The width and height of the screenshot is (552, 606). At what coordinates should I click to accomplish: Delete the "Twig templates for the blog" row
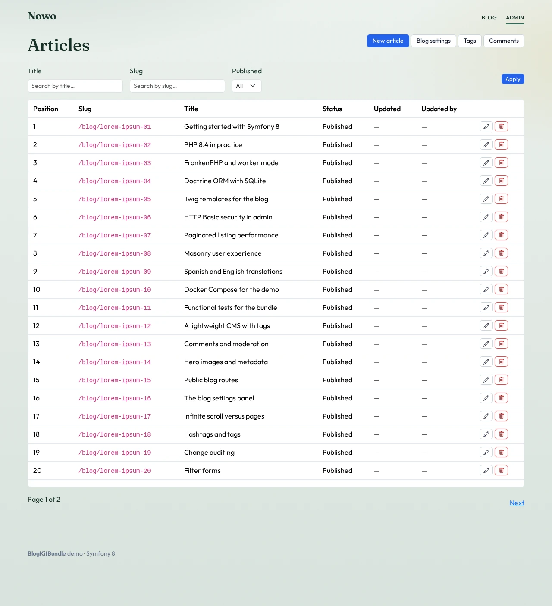pos(501,199)
